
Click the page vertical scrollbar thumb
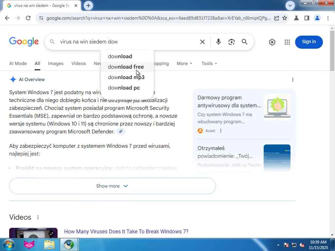point(332,51)
